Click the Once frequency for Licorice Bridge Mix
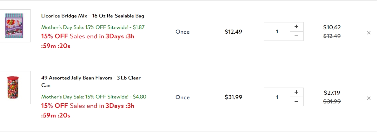 click(x=183, y=32)
